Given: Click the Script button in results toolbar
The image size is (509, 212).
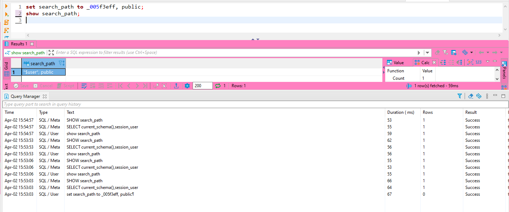Looking at the screenshot, I should pyautogui.click(x=66, y=86).
